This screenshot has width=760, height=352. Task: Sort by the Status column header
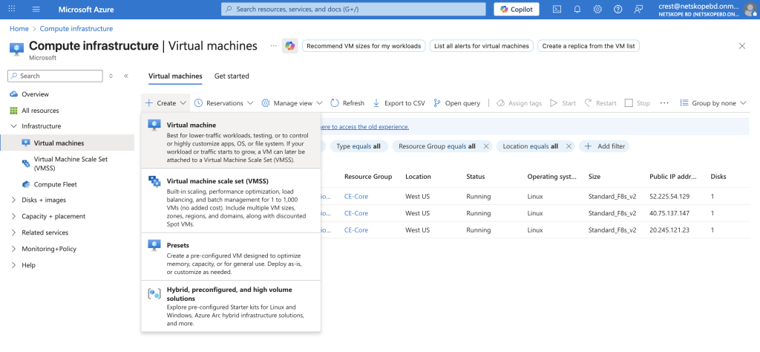tap(476, 177)
